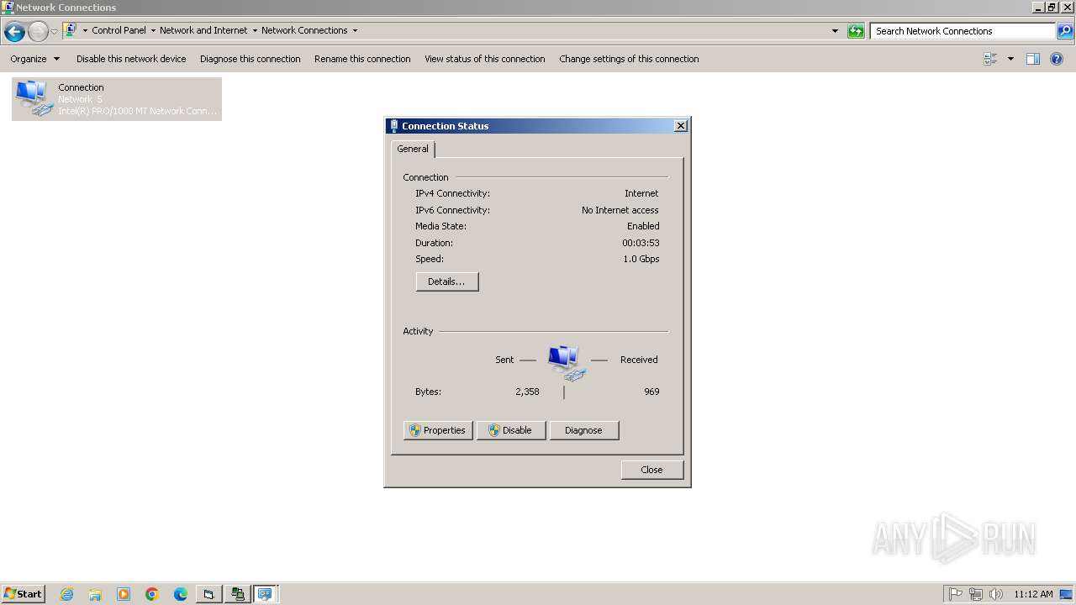This screenshot has width=1076, height=605.
Task: Click the Network Connections title bar icon
Action: point(8,7)
